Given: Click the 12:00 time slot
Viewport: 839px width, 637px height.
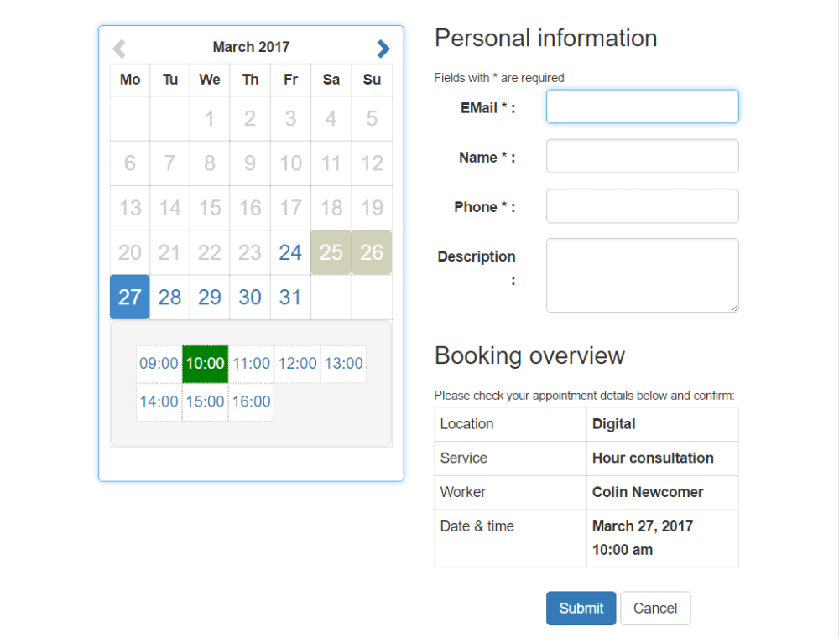Looking at the screenshot, I should (x=297, y=364).
